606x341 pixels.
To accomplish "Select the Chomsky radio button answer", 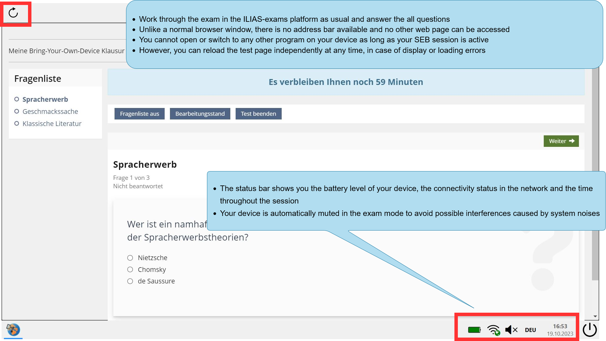I will (x=130, y=269).
